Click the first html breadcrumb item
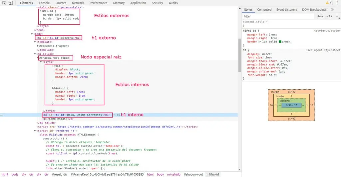This screenshot has height=177, width=341. point(5,174)
